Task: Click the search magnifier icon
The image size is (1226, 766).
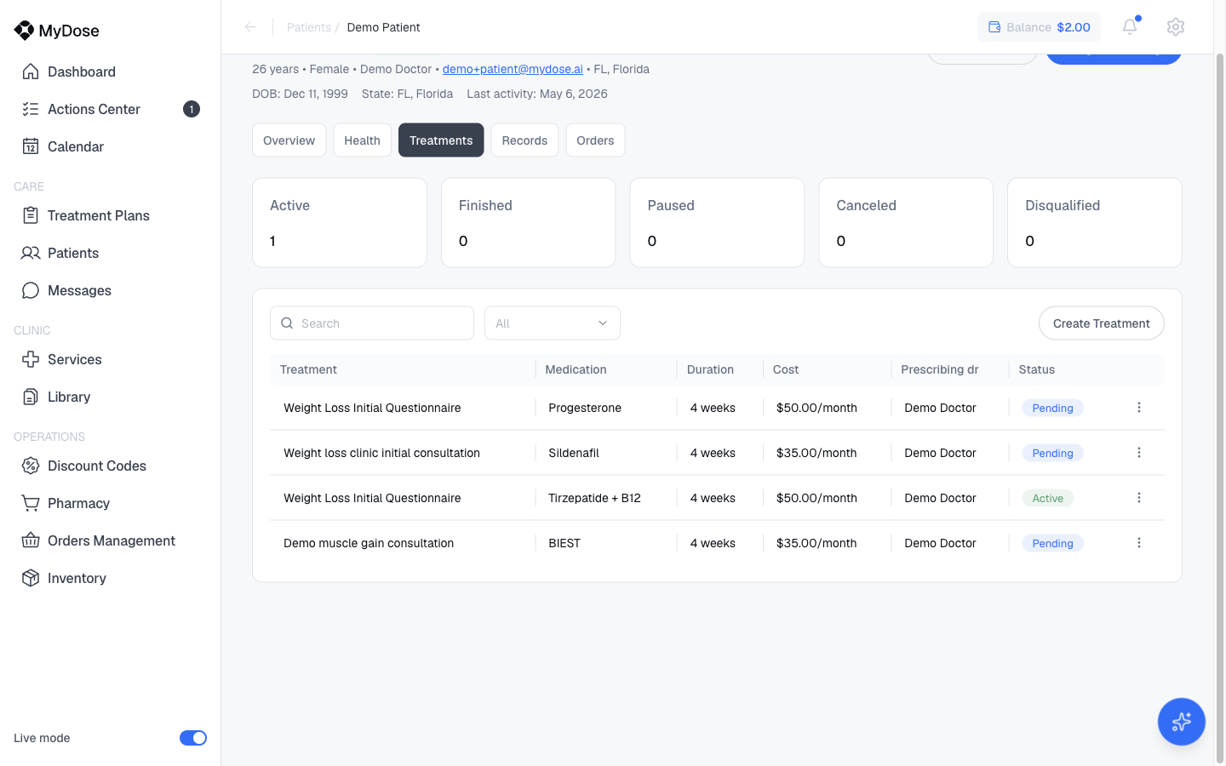Action: 287,323
